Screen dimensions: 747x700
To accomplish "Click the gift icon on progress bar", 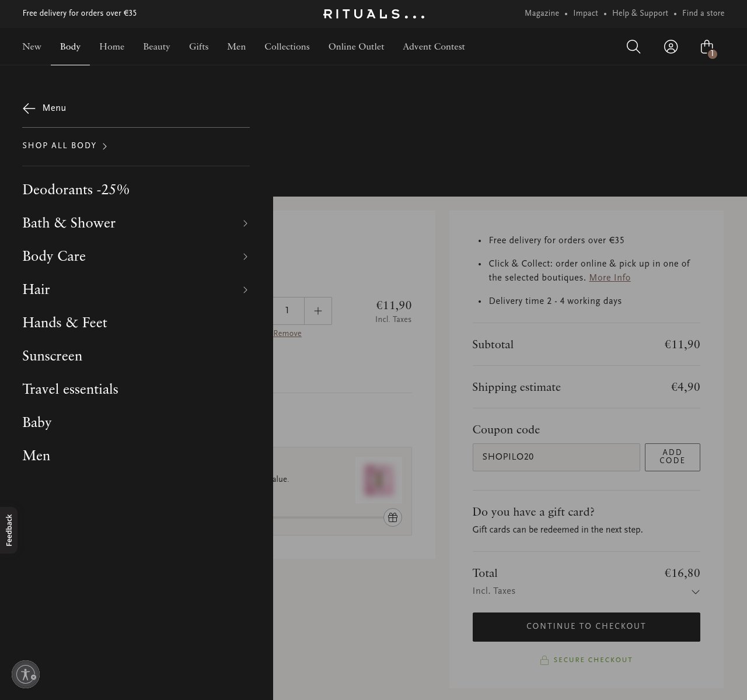I will pos(393,517).
